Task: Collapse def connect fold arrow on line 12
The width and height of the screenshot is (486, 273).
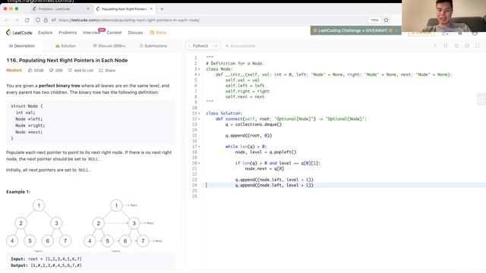Action: pyautogui.click(x=199, y=119)
